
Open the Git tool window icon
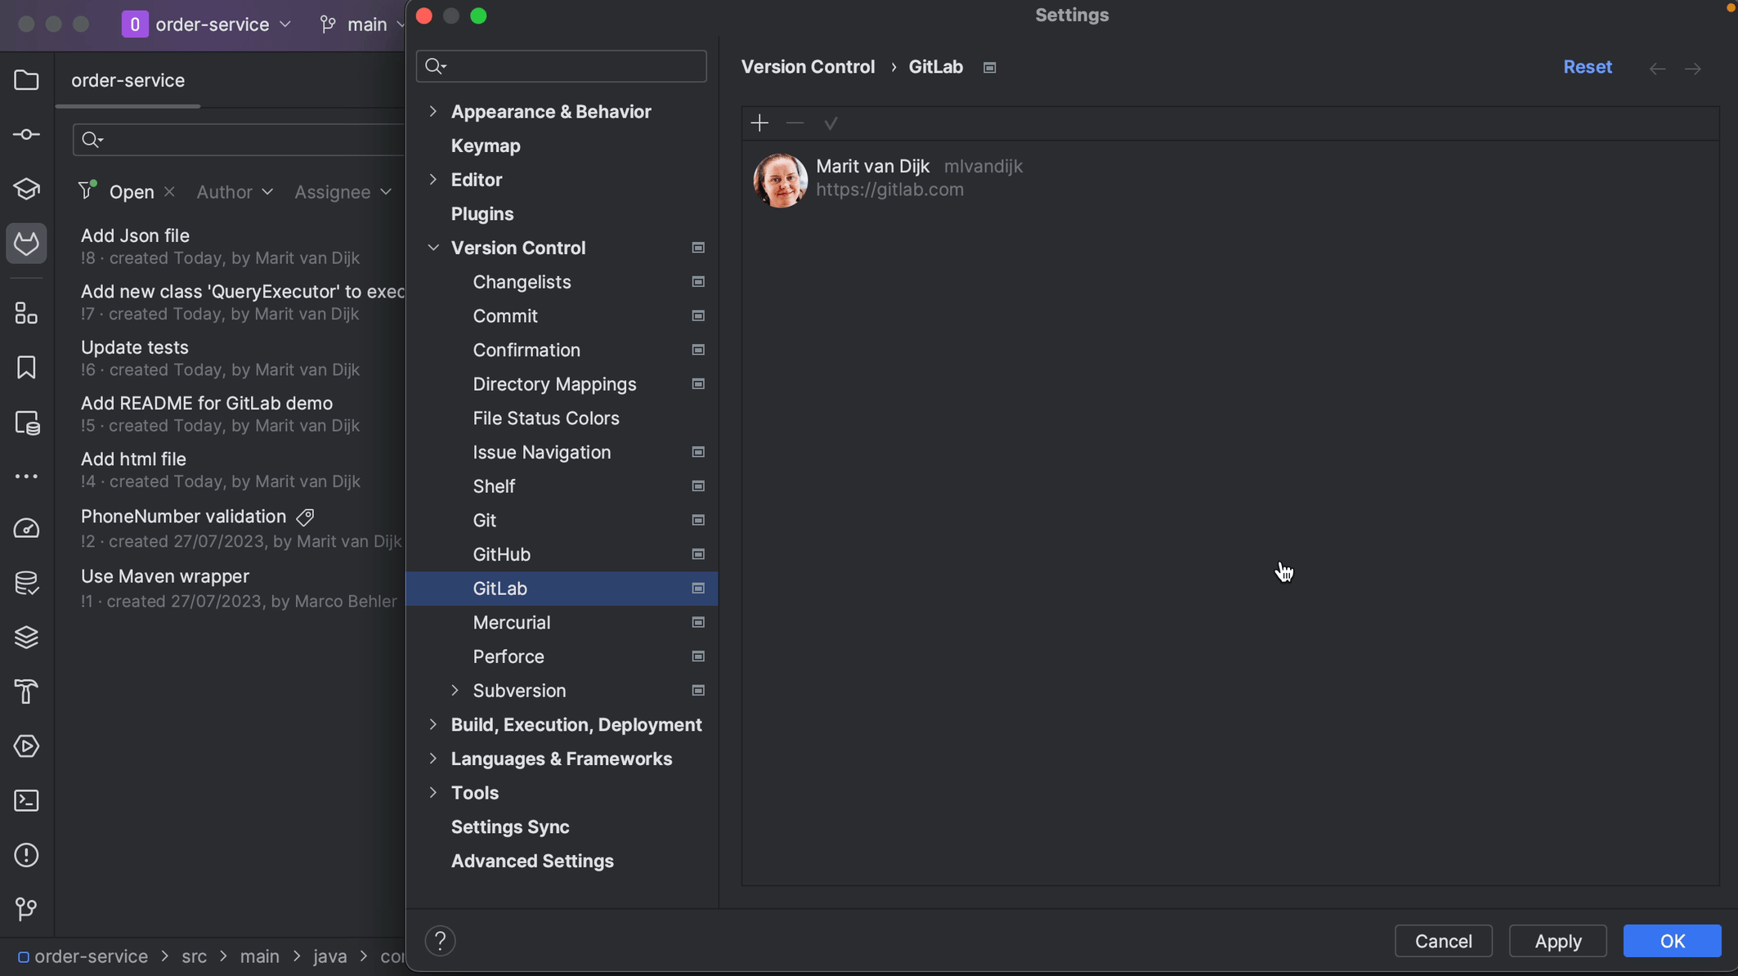pyautogui.click(x=26, y=909)
